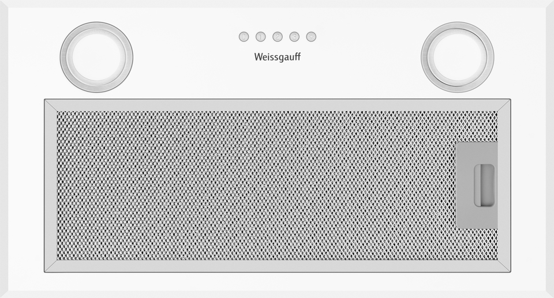Image resolution: width=554 pixels, height=298 pixels.
Task: Select fan speed 2 button
Action: pyautogui.click(x=278, y=37)
